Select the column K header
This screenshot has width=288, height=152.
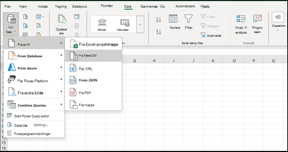(x=213, y=61)
